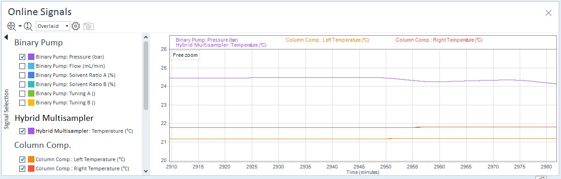Toggle Column Comp.: Left Temperature checkbox
Screen dimensions: 561x179
tap(22, 159)
